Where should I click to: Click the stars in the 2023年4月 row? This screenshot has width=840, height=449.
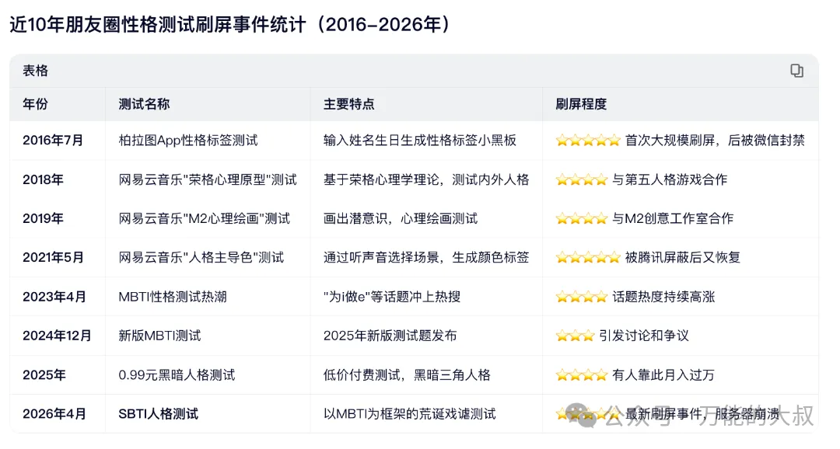tap(581, 297)
